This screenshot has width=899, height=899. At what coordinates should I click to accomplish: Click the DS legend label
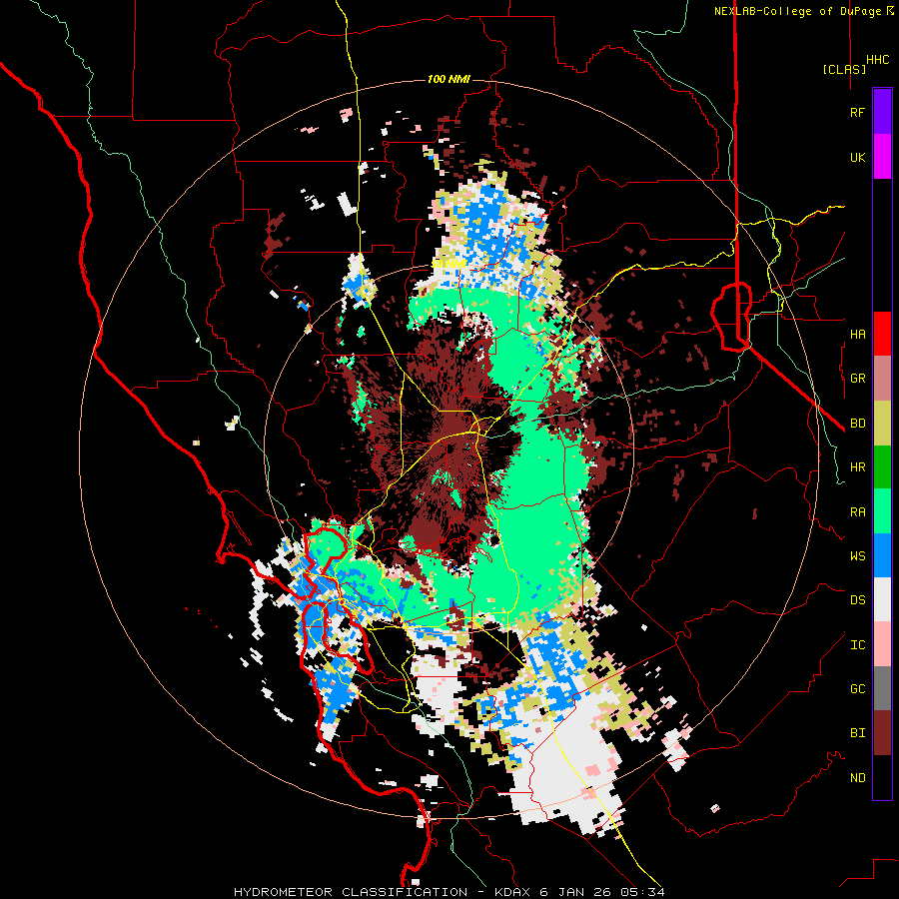pos(857,600)
